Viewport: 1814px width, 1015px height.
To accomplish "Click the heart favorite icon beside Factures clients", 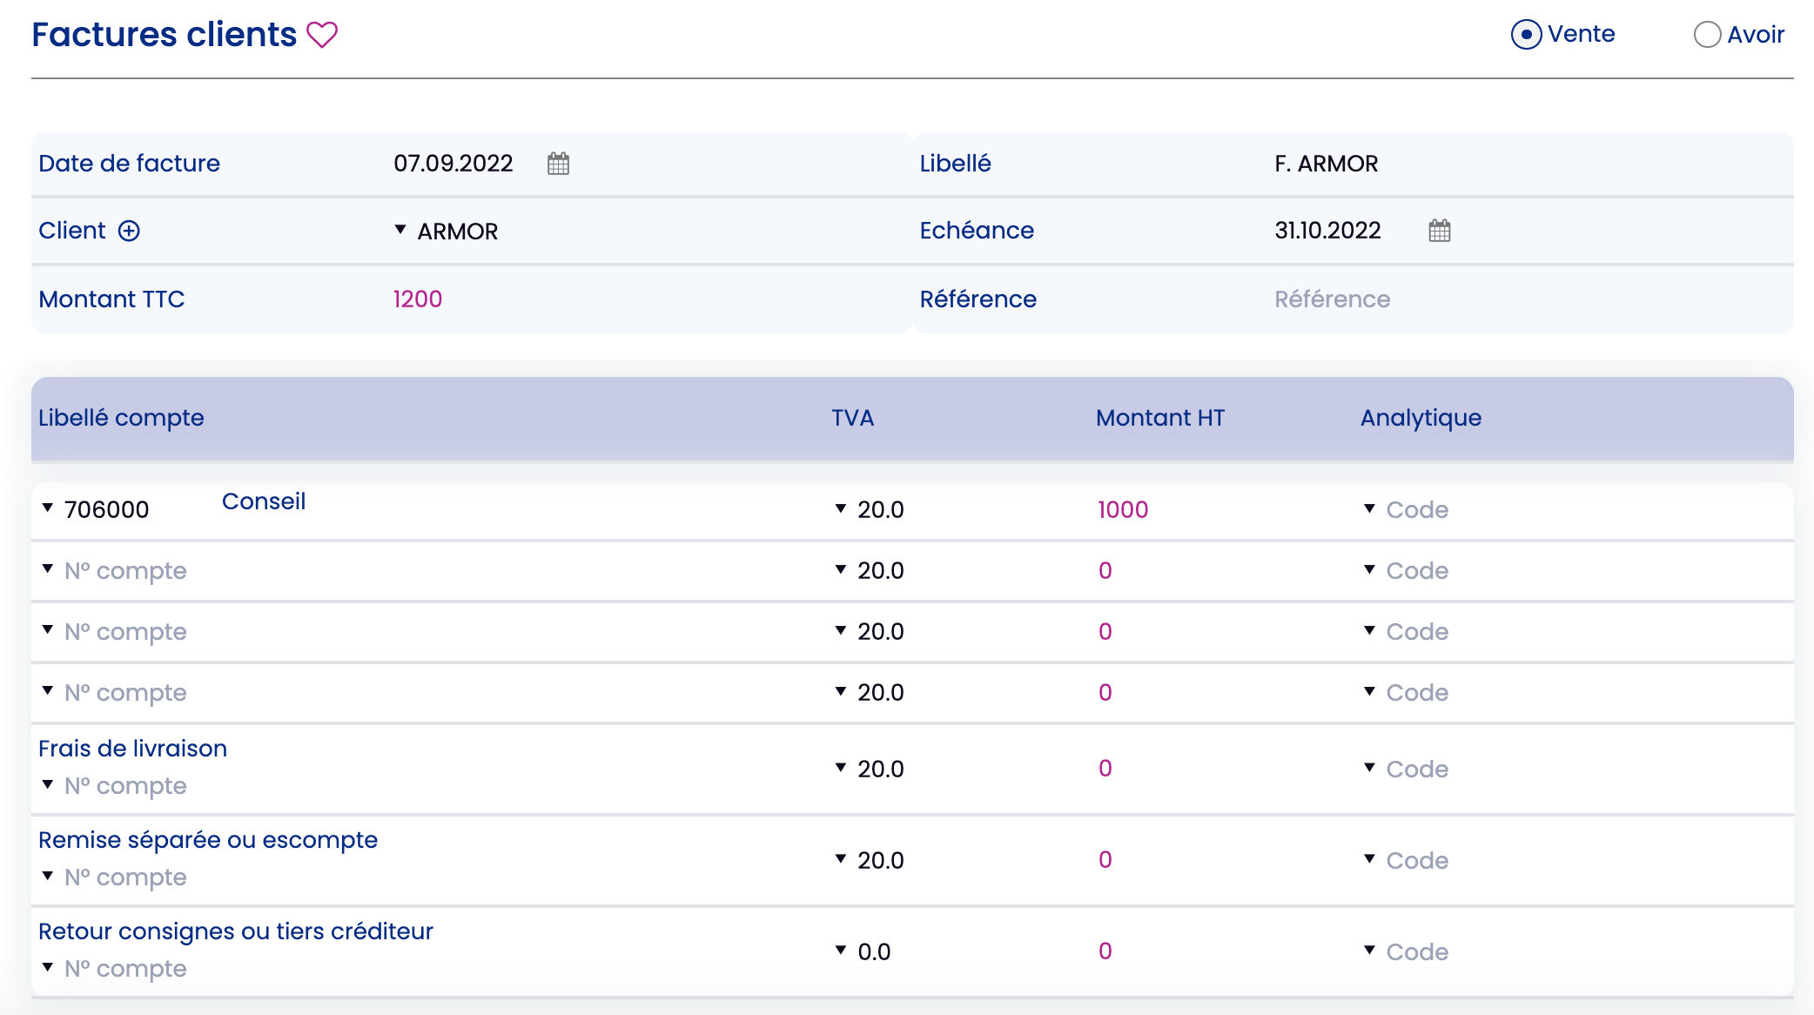I will tap(322, 35).
